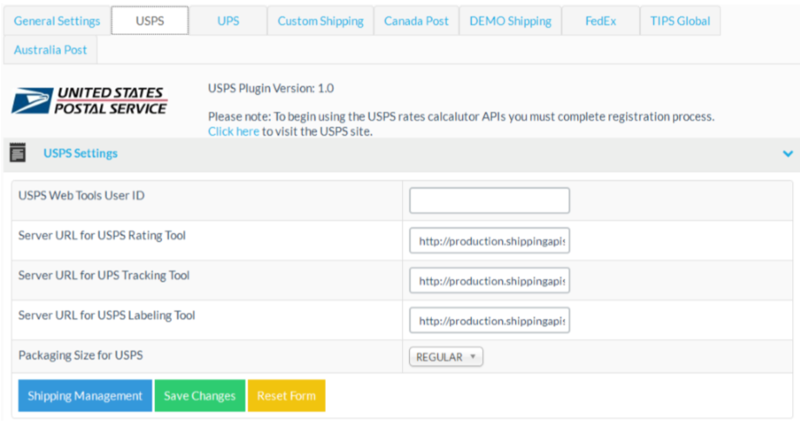Image resolution: width=800 pixels, height=422 pixels.
Task: Follow the 'Click here' USPS site link
Action: (233, 131)
